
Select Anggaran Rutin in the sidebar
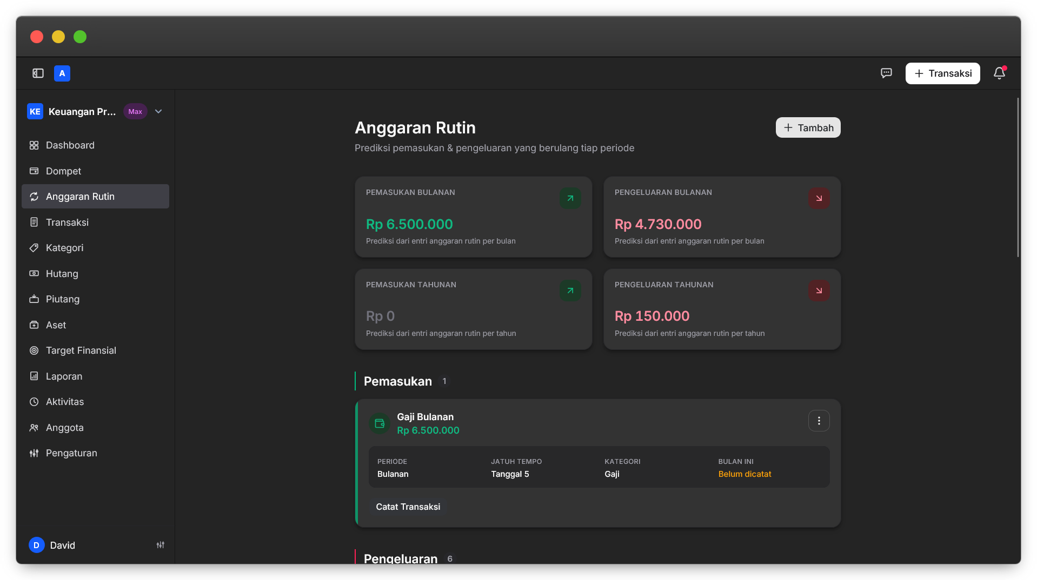point(95,197)
